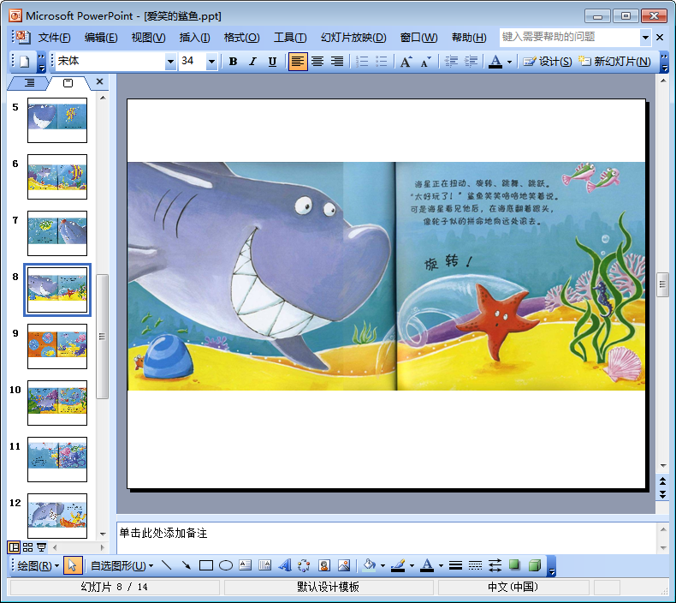The height and width of the screenshot is (603, 676).
Task: Select slide 5 thumbnail
Action: (x=57, y=120)
